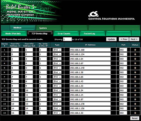Screen dimensions: 141x121
Task: Click First RTU Address Out for device 2
Action: [x=29, y=54]
